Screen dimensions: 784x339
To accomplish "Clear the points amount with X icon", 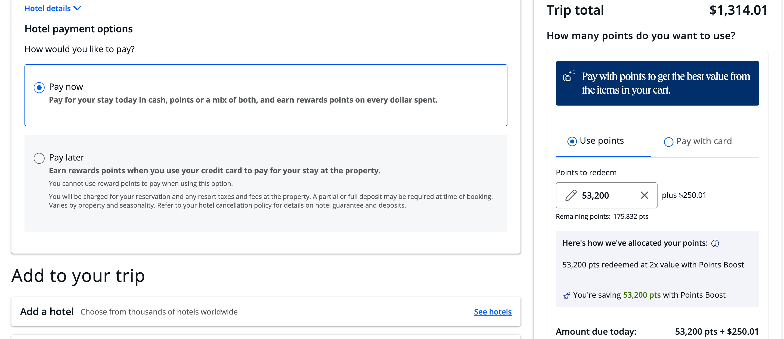I will pos(644,195).
